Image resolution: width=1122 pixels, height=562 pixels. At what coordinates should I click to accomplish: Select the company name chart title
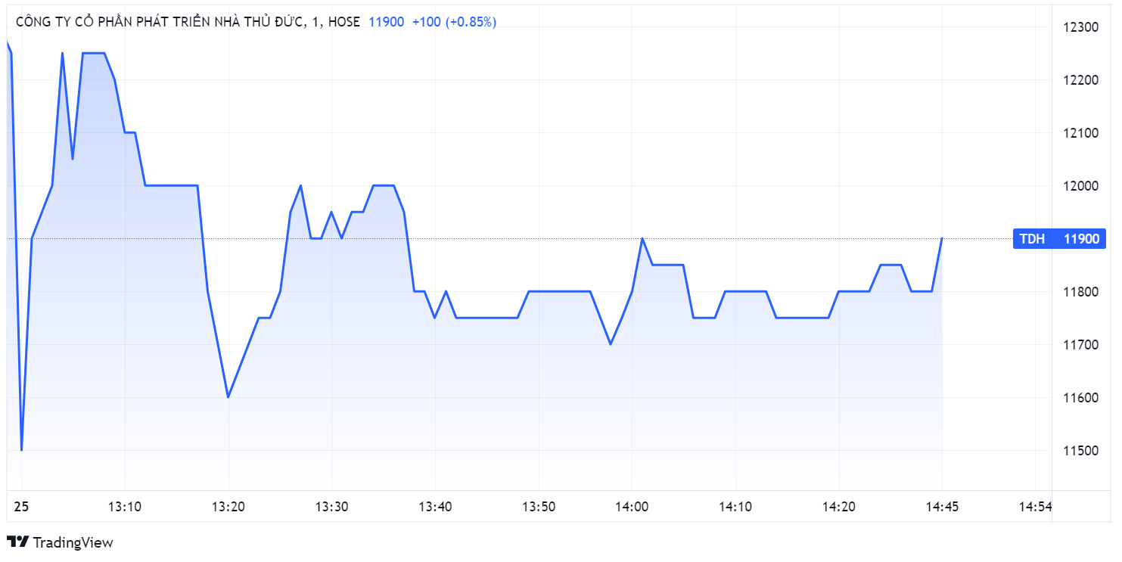coord(160,22)
